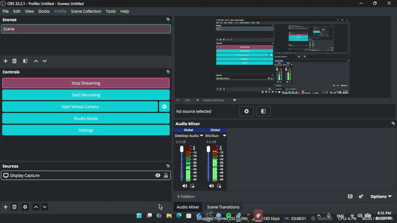Open the preview scaling dropdown arrow
This screenshot has width=397, height=223.
(234, 100)
